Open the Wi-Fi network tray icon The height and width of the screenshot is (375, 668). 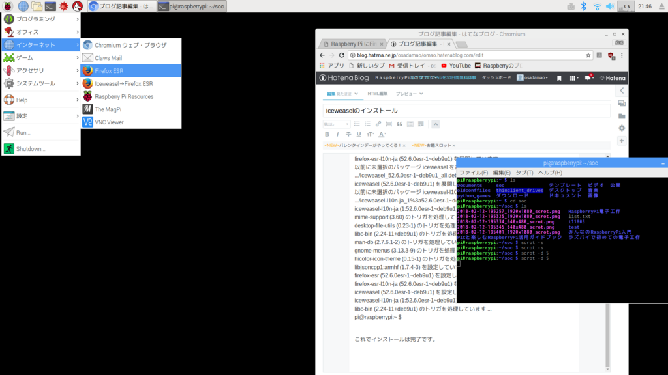598,7
